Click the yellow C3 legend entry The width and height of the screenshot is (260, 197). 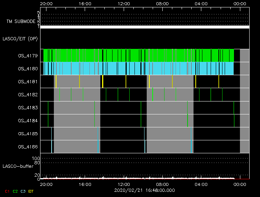click(x=23, y=191)
